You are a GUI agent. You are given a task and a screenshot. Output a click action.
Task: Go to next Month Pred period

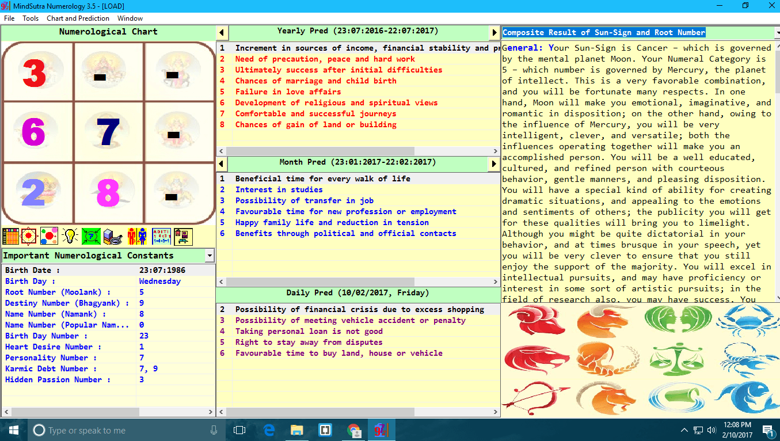(494, 164)
